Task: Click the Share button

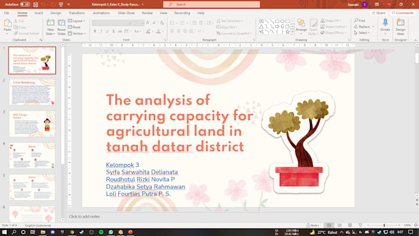Action: coord(379,13)
